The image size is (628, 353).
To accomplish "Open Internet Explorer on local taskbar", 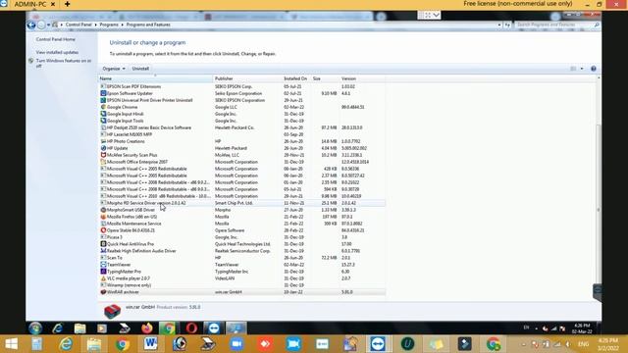I will 66,344.
